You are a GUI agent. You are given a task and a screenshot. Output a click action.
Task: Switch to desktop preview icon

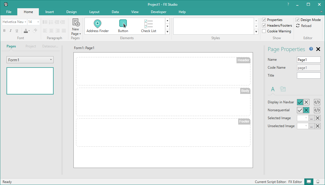coord(309,182)
